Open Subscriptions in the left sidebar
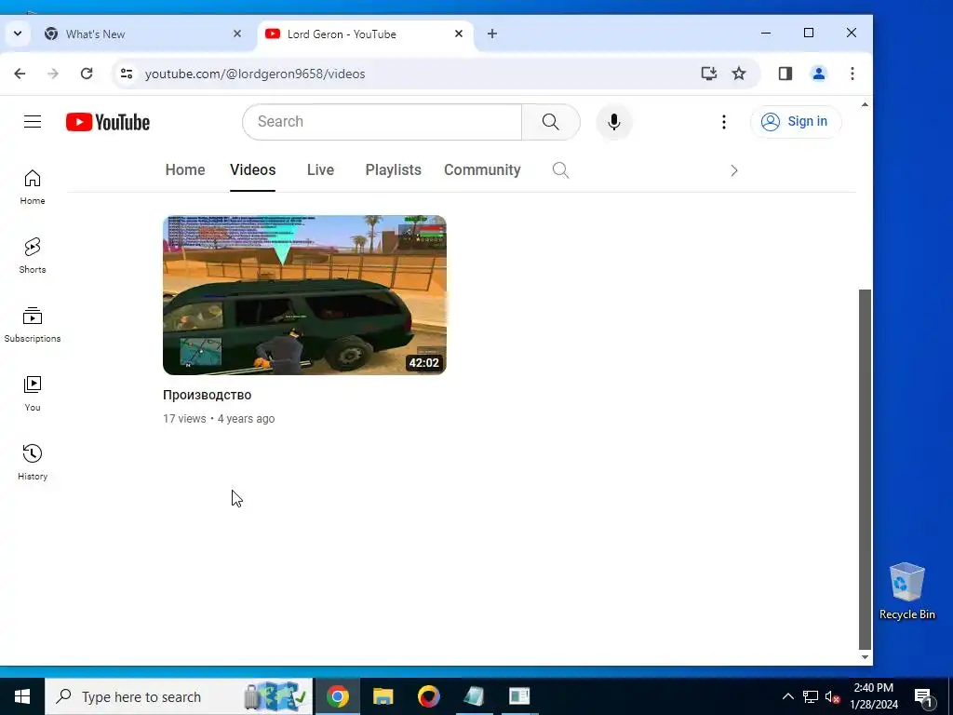This screenshot has width=953, height=715. [33, 325]
